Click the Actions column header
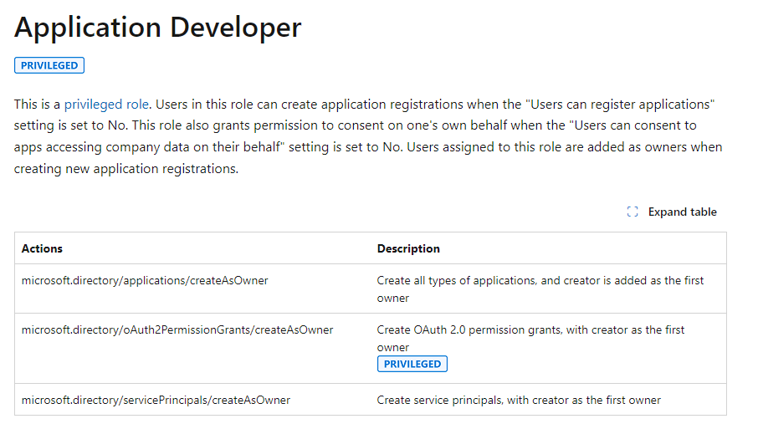This screenshot has width=758, height=429. click(42, 248)
